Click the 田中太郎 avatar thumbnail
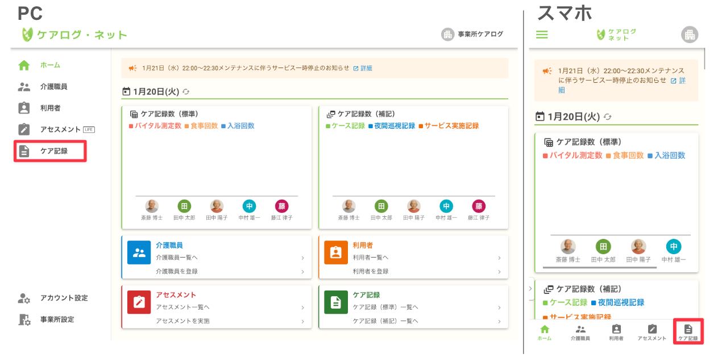This screenshot has width=722, height=362. [184, 207]
